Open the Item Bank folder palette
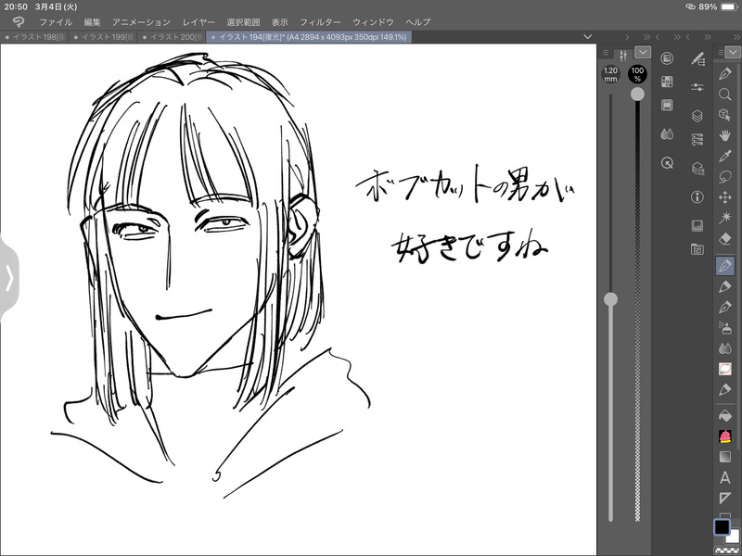This screenshot has width=742, height=556. coord(697,248)
